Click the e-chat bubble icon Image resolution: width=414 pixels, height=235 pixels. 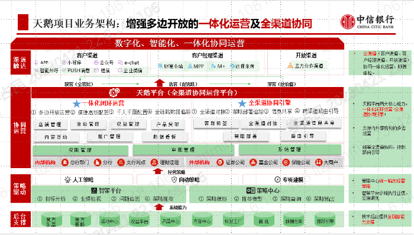coord(121,63)
